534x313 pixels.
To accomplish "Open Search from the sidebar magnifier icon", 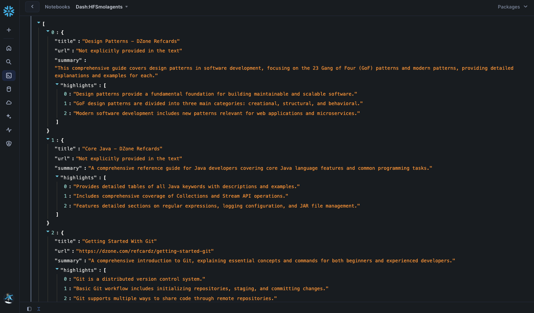I will [x=9, y=62].
